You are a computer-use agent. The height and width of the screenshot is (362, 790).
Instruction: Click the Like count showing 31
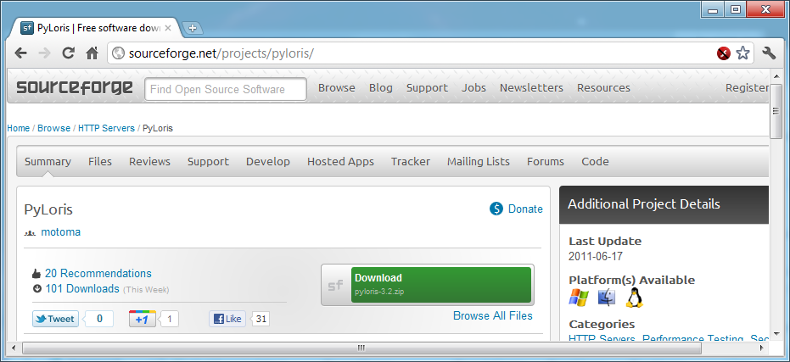(x=261, y=319)
